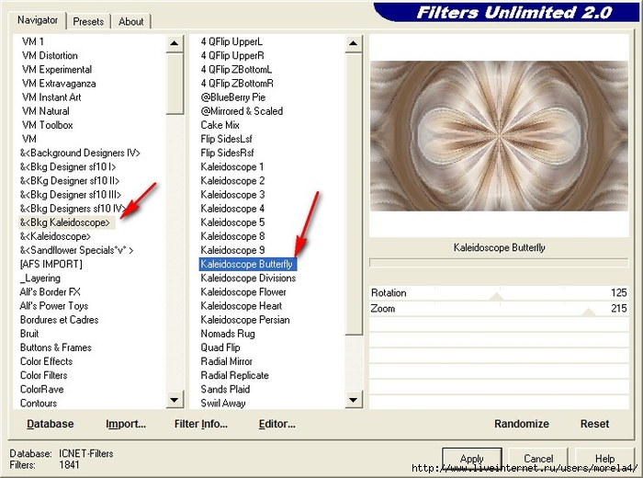Image resolution: width=643 pixels, height=478 pixels.
Task: Select Alf's Power Toys category
Action: [x=54, y=306]
